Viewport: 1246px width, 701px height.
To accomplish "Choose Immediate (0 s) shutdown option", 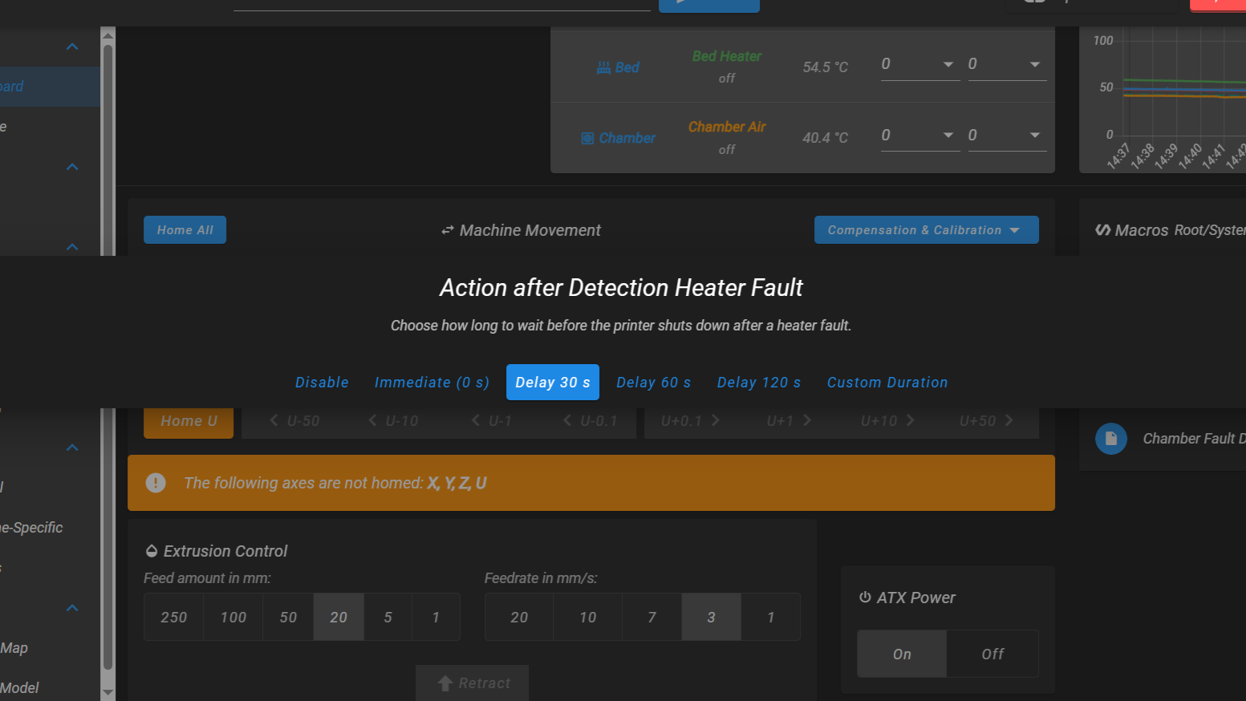I will [432, 383].
